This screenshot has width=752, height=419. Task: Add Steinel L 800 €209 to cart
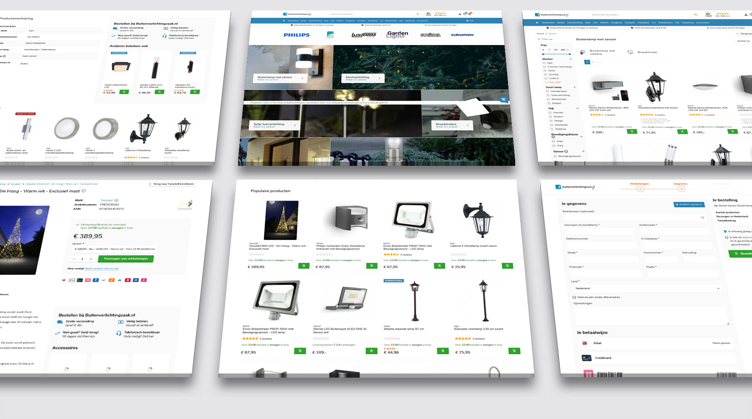click(x=632, y=131)
